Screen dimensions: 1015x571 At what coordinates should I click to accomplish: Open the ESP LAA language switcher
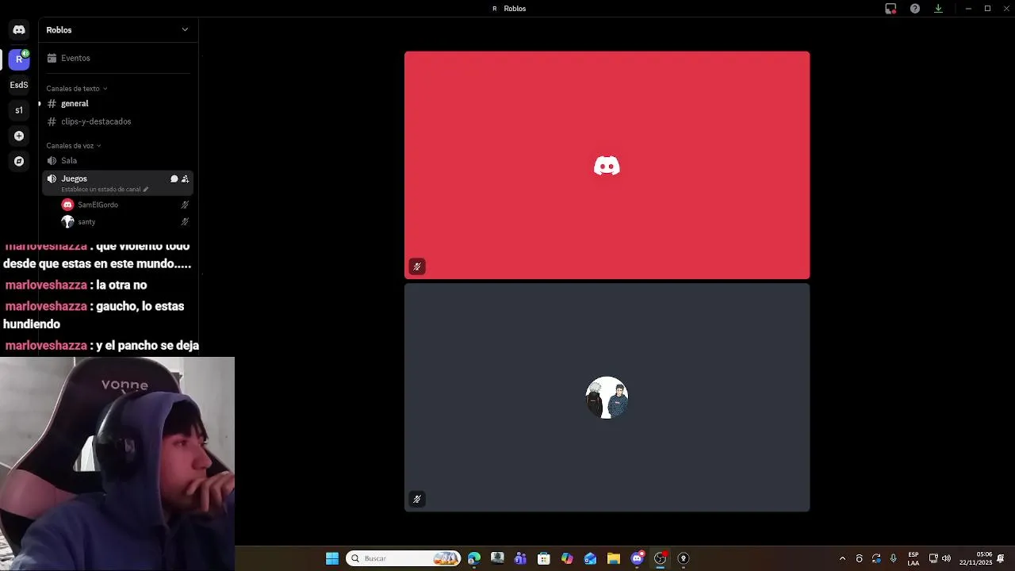point(913,558)
